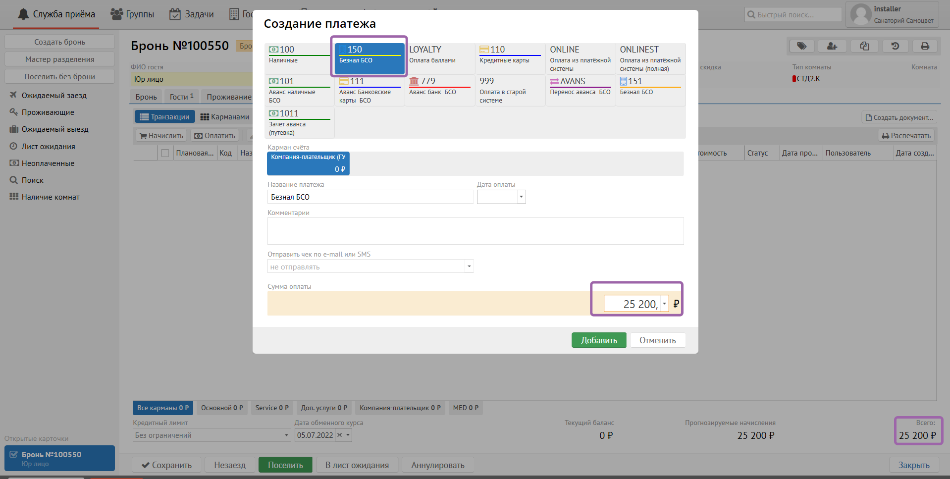Click the Добавить button

point(599,340)
